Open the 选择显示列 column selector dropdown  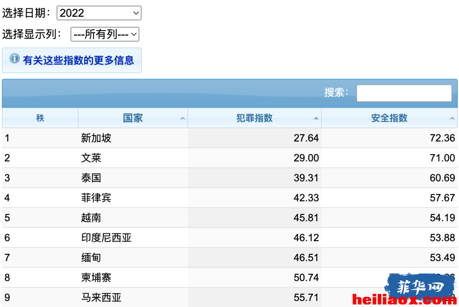[105, 34]
